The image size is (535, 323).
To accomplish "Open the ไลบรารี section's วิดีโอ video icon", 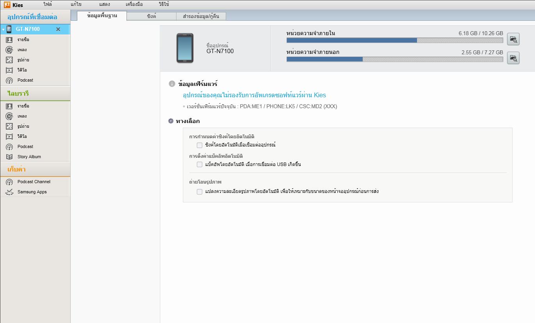I will click(9, 137).
